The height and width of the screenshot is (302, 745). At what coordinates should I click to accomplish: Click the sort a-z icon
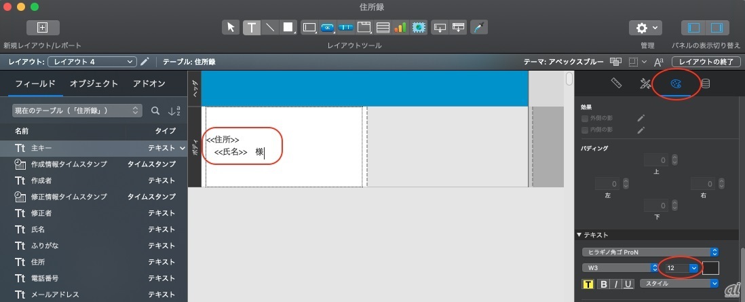point(174,111)
